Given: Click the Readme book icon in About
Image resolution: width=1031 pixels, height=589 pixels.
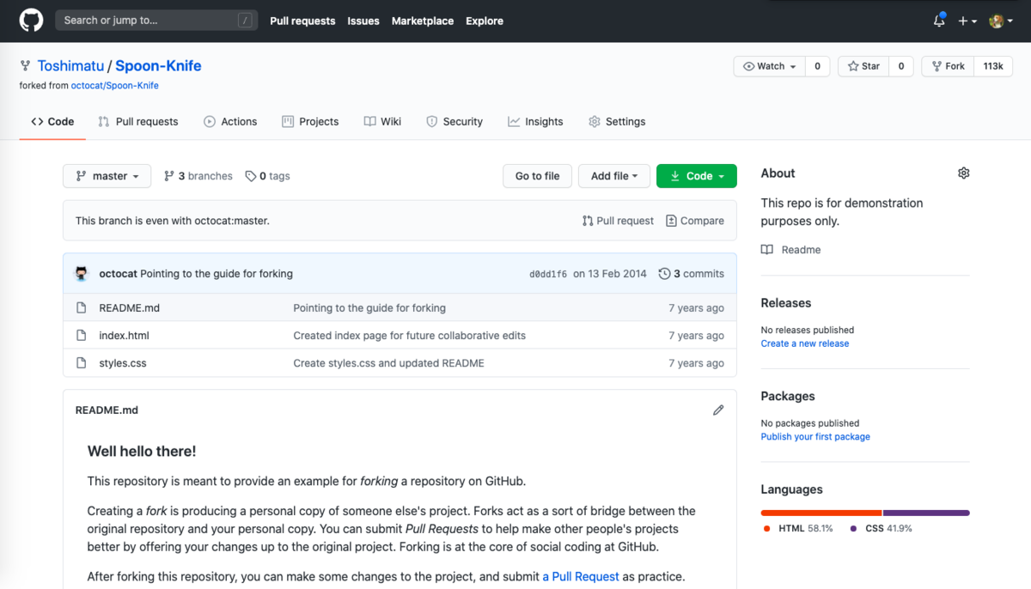Looking at the screenshot, I should tap(767, 250).
